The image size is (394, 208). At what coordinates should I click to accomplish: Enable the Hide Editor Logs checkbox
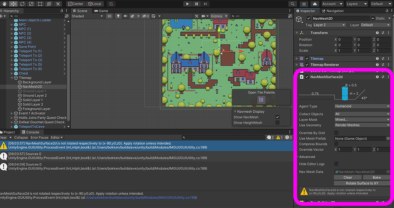336,164
